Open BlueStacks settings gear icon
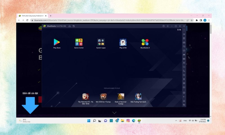Image resolution: width=225 pixels, height=135 pixels. pyautogui.click(x=184, y=93)
